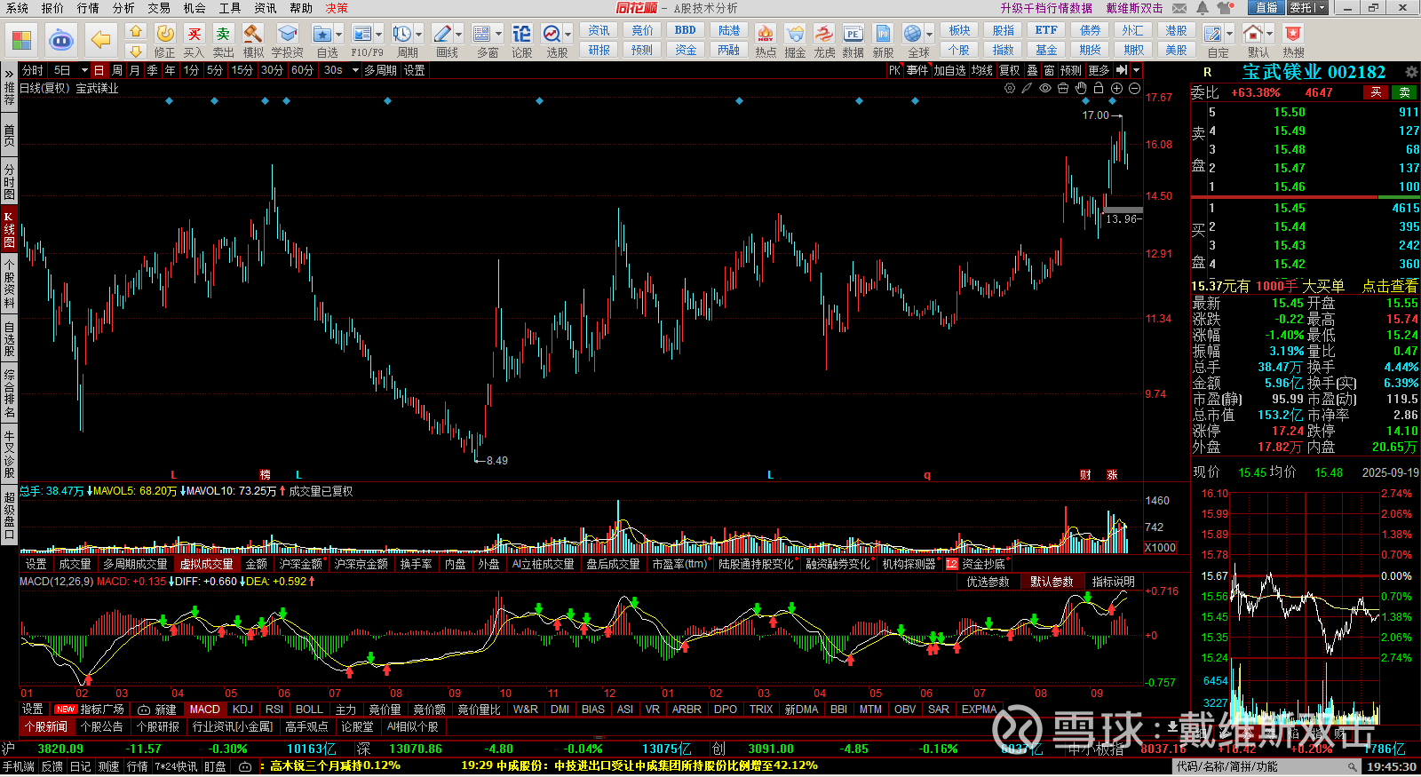Viewport: 1421px width, 777px height.
Task: Toggle 叠 overlay mode
Action: (x=1032, y=70)
